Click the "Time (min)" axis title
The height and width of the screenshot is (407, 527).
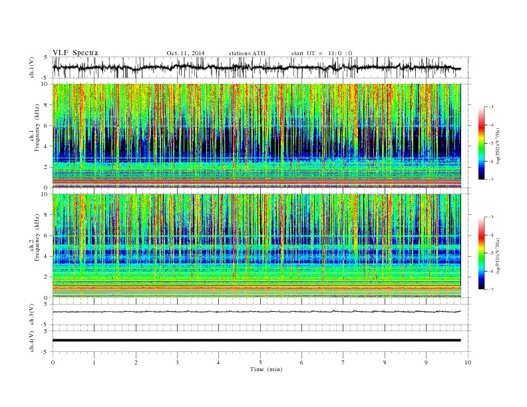[266, 369]
